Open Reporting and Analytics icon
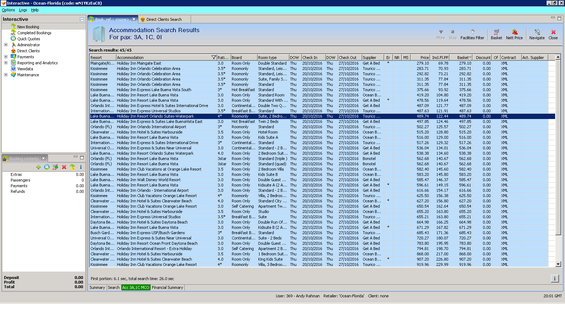Image resolution: width=565 pixels, height=327 pixels. pos(13,63)
